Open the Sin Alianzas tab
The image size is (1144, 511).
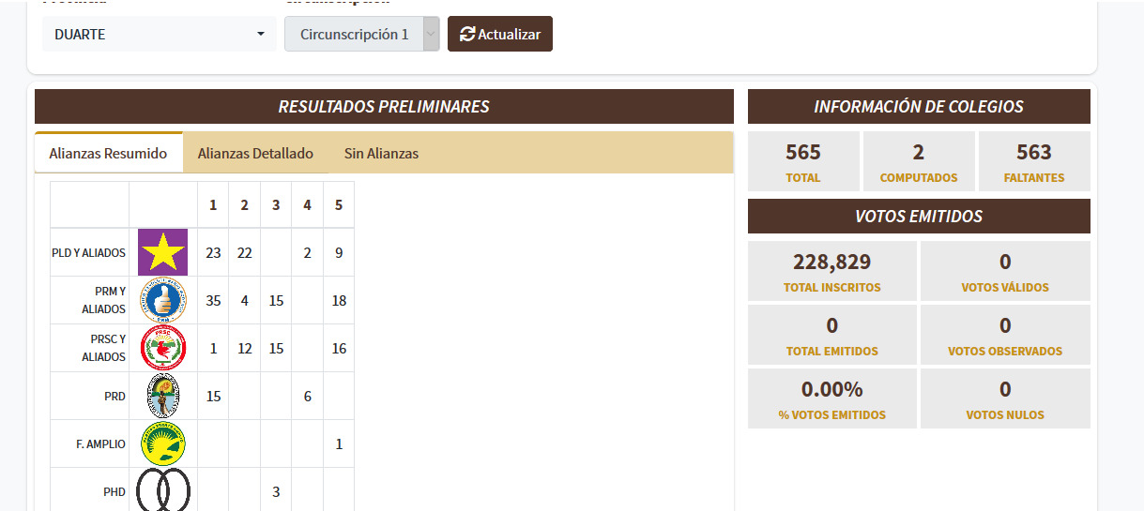381,153
